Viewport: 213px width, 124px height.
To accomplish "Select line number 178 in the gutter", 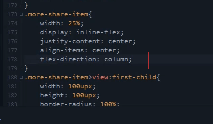I will 12,59.
